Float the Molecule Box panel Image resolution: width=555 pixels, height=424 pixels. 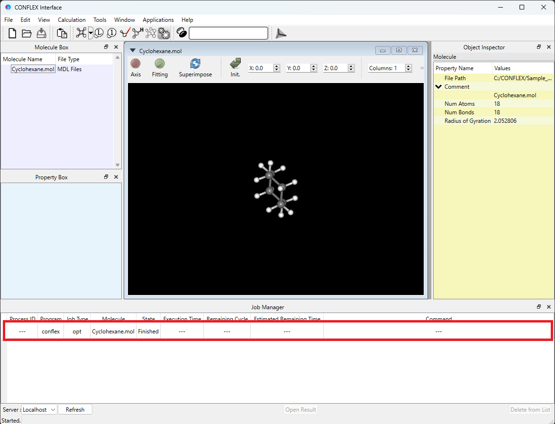pyautogui.click(x=106, y=47)
